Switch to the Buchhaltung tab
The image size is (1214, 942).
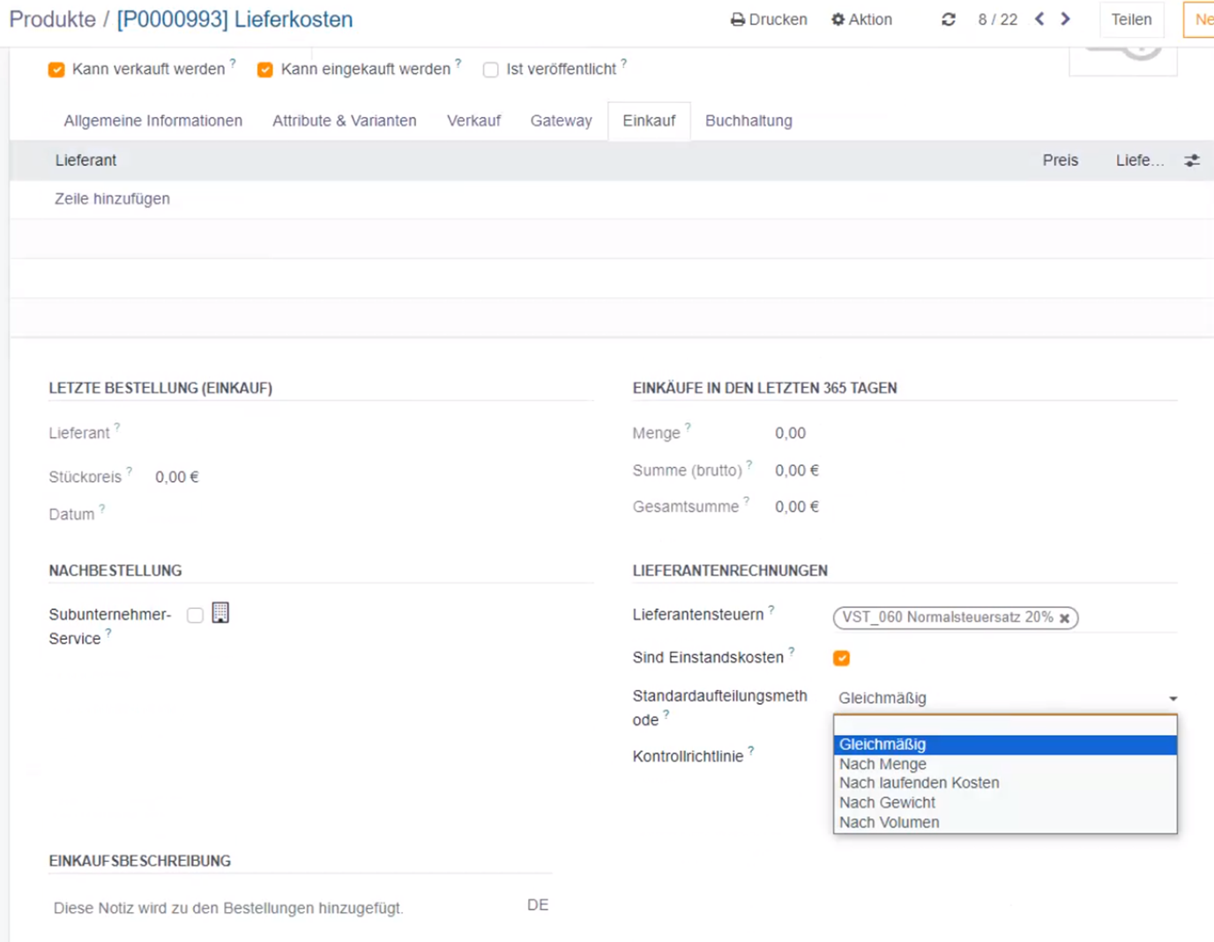pos(749,121)
